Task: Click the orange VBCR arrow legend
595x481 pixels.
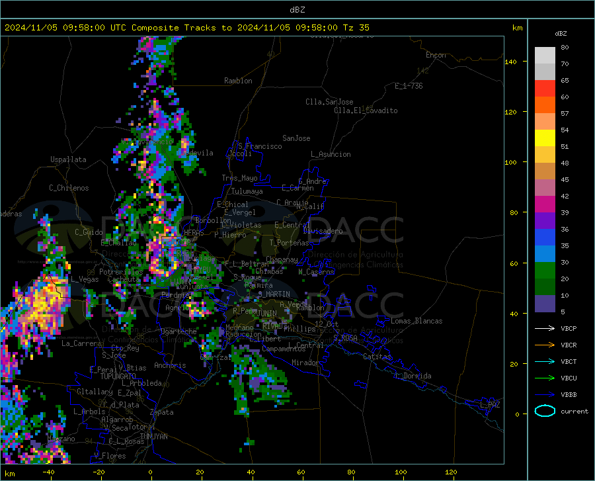Action: 545,345
